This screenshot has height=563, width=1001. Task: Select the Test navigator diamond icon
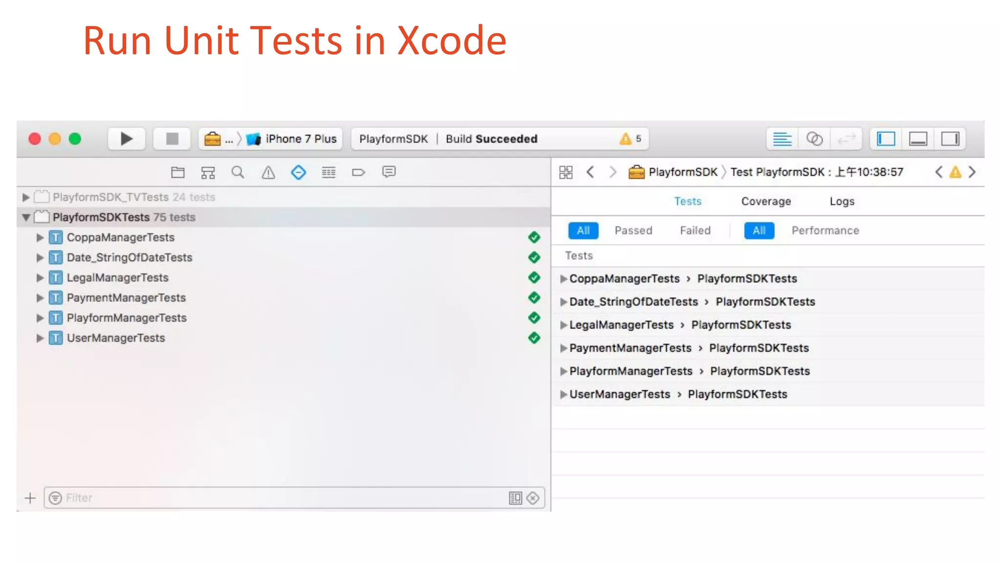298,172
